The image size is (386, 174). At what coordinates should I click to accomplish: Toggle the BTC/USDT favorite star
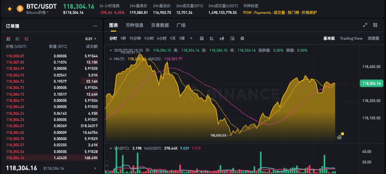click(10, 9)
